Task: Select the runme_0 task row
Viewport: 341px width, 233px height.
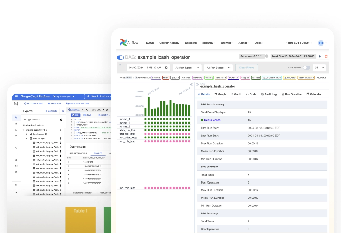Action: pos(155,119)
